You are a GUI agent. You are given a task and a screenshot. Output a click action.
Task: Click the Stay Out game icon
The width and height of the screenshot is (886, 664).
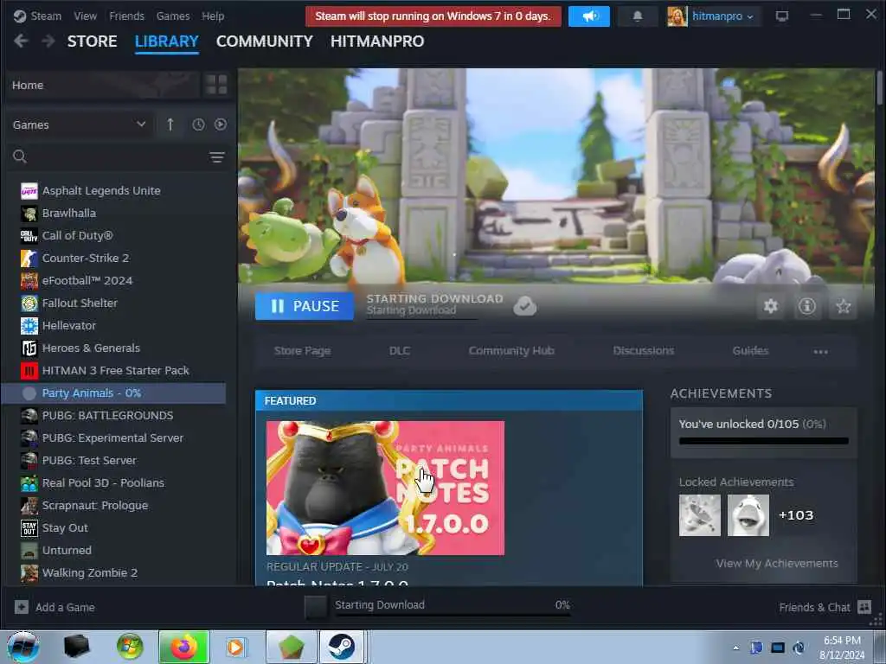point(29,528)
